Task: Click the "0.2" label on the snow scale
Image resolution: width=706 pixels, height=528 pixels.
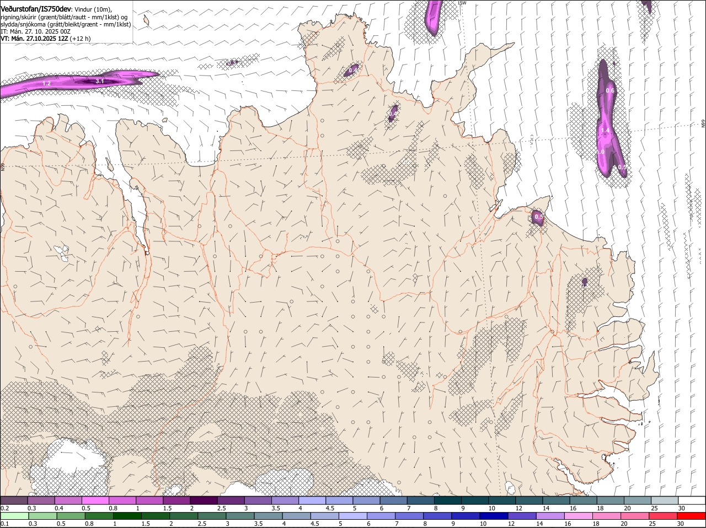Action: 4,508
